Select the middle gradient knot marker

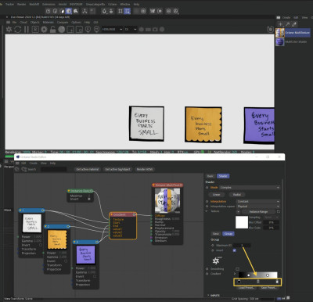pos(258,282)
